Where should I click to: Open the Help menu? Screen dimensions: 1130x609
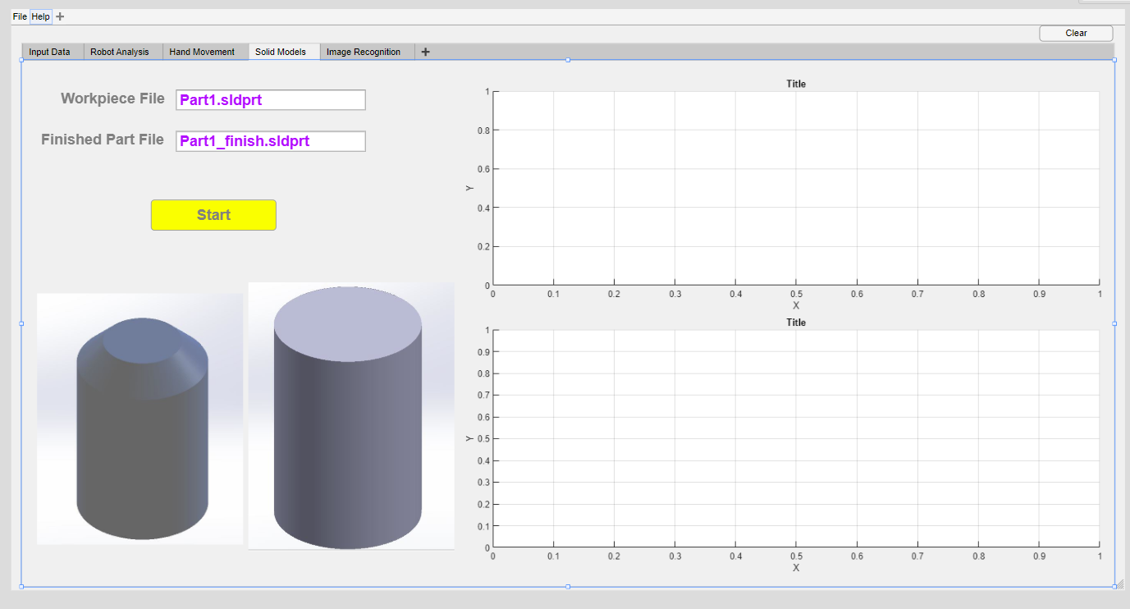tap(40, 16)
